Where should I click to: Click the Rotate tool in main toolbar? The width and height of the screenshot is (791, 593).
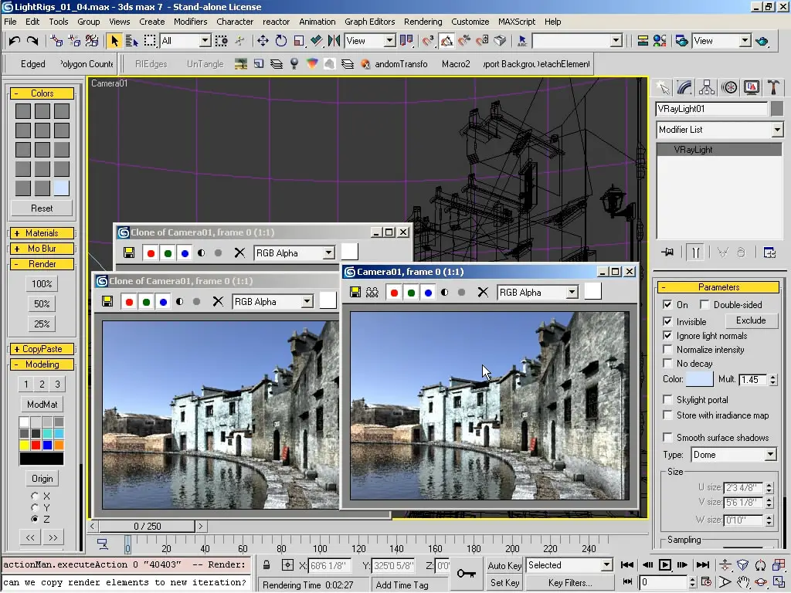tap(281, 41)
